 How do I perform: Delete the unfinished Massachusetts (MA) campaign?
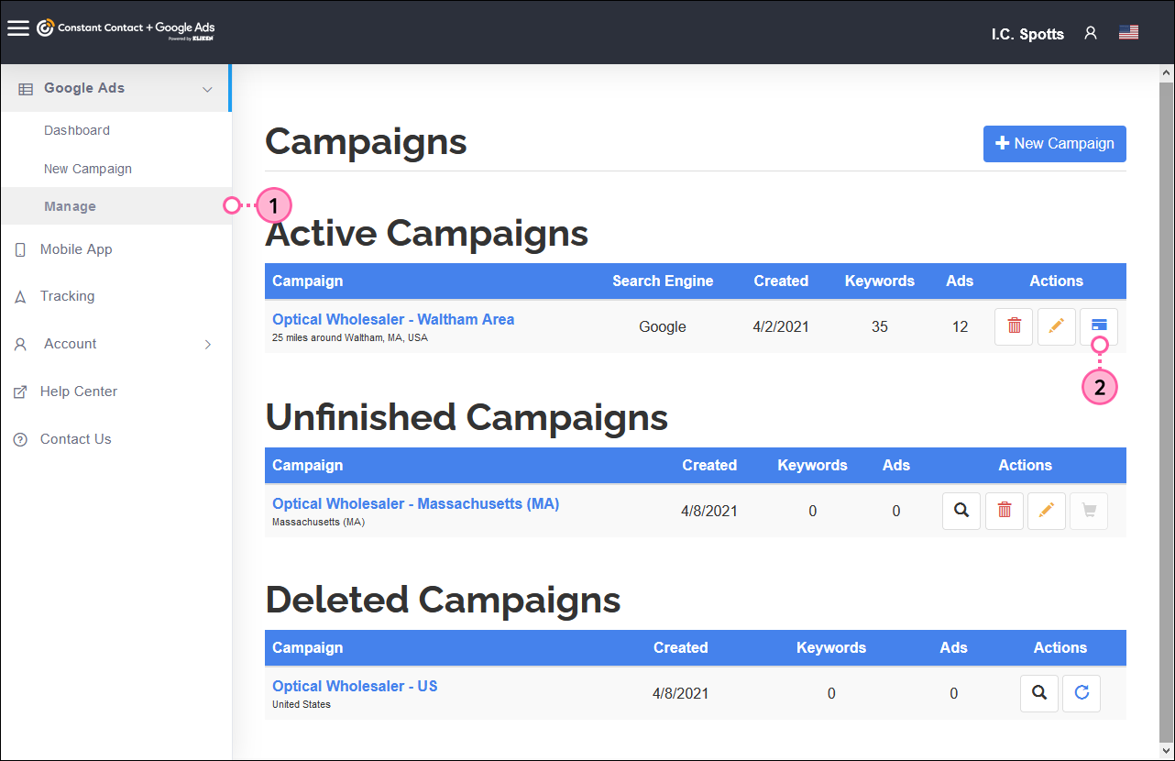tap(1004, 511)
